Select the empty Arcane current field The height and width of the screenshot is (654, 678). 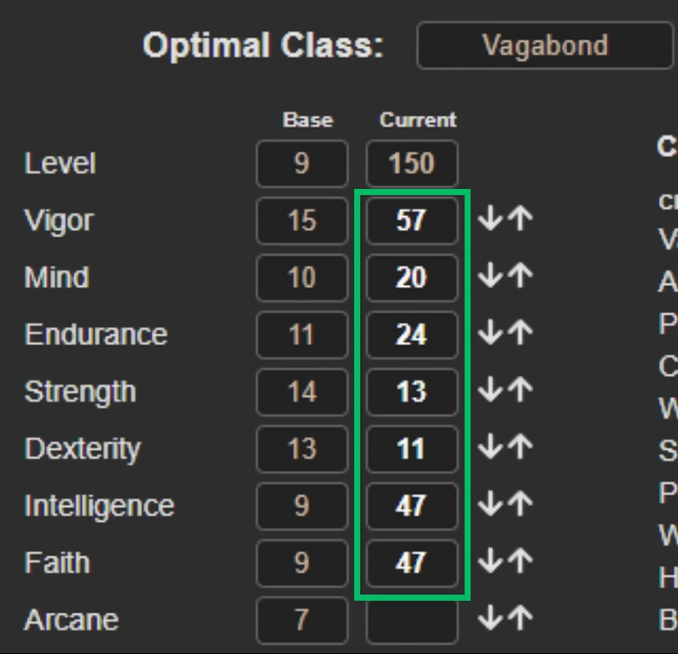(412, 620)
